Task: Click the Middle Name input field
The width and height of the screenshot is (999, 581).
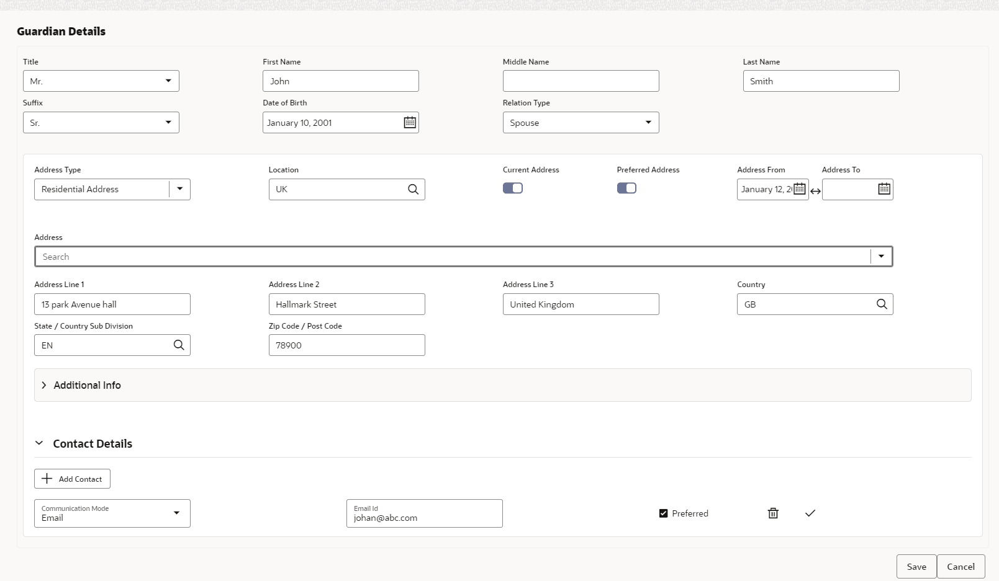Action: pos(581,81)
